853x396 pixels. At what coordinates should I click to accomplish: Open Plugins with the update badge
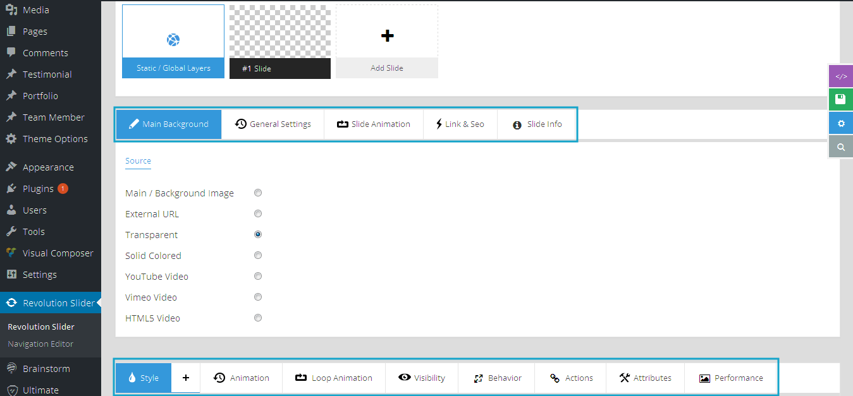[38, 189]
